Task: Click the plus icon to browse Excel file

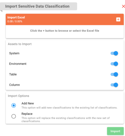Action: (118, 20)
